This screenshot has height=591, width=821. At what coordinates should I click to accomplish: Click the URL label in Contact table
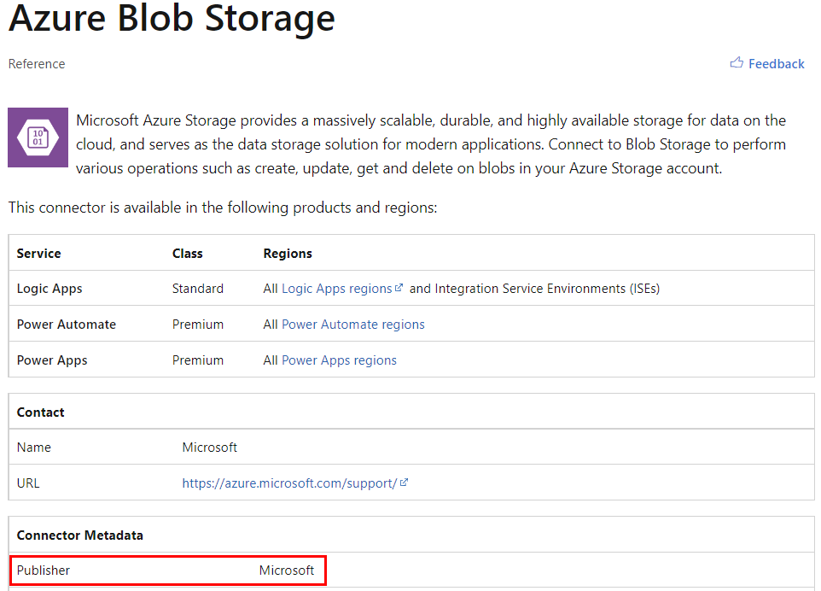(28, 483)
